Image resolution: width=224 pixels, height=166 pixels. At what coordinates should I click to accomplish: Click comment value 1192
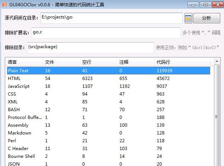click(125, 86)
